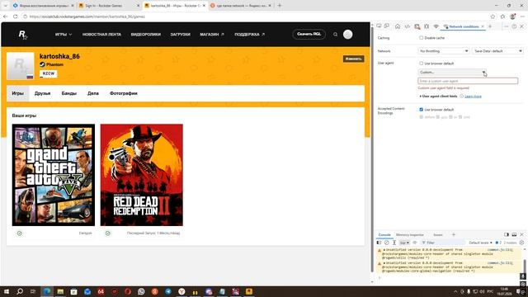Open Windows taskbar search
The height and width of the screenshot is (297, 528).
click(x=20, y=291)
